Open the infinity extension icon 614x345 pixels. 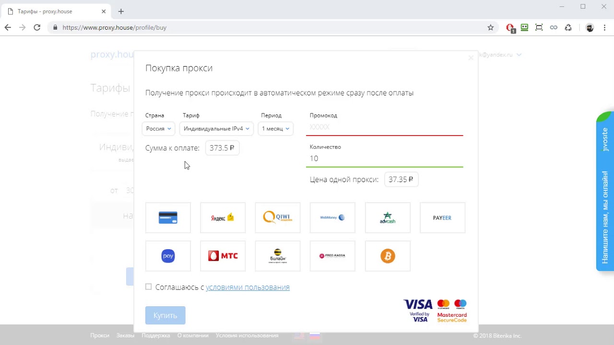554,27
